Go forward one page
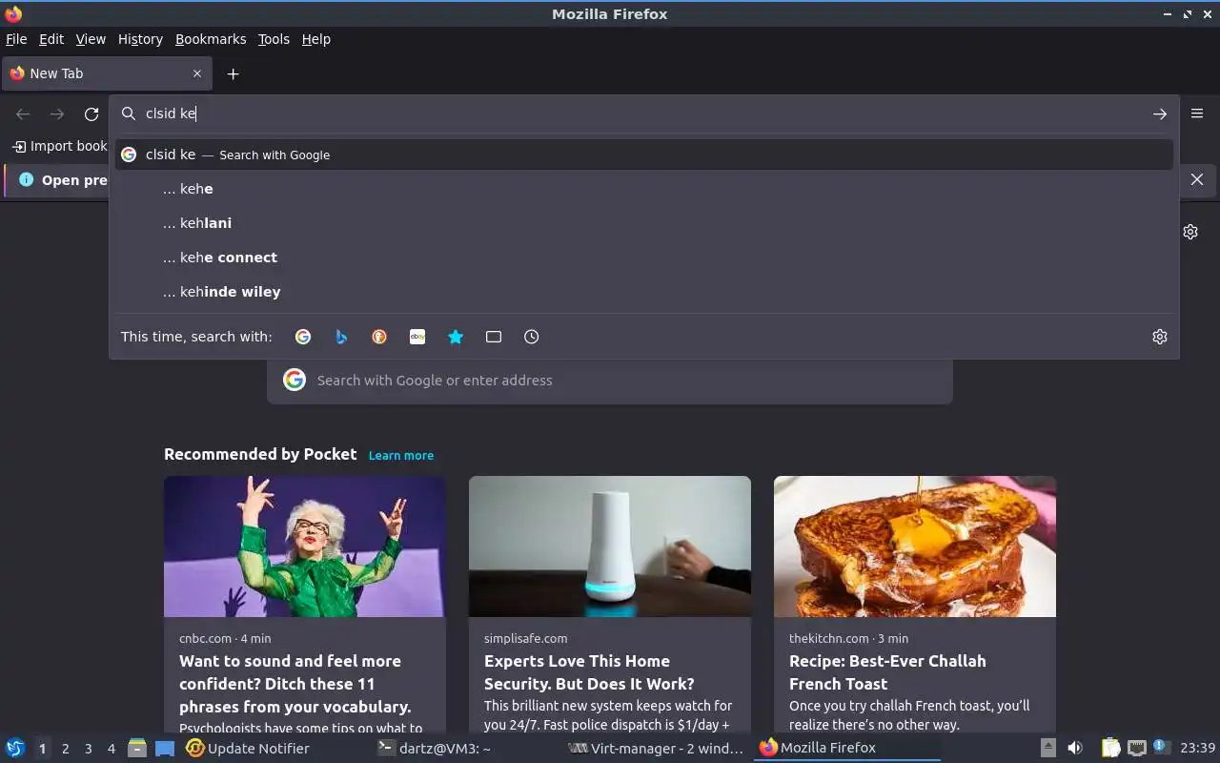Image resolution: width=1220 pixels, height=763 pixels. coord(57,114)
